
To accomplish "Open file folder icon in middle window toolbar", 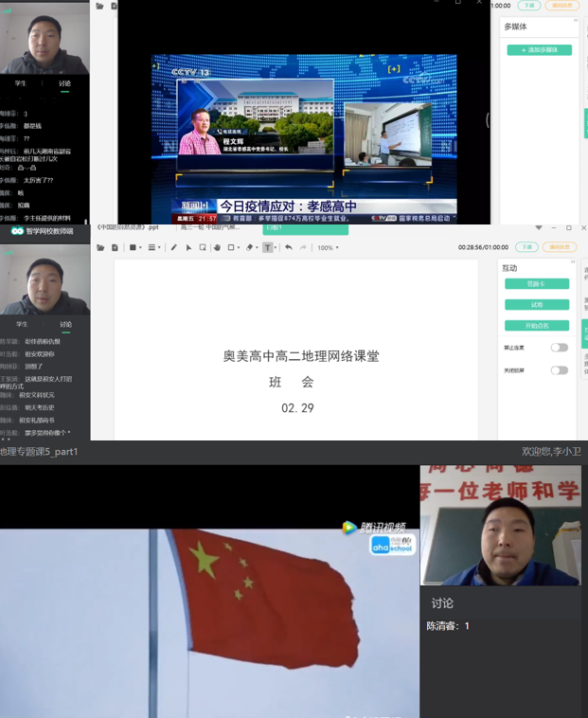I will [x=100, y=248].
